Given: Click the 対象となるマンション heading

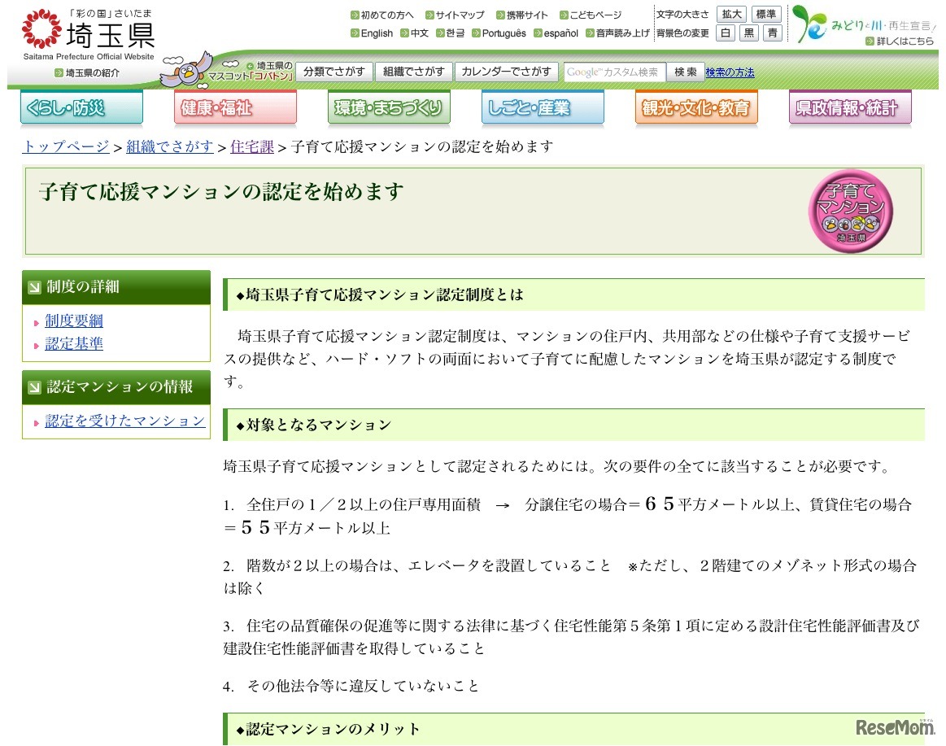Looking at the screenshot, I should [x=314, y=425].
